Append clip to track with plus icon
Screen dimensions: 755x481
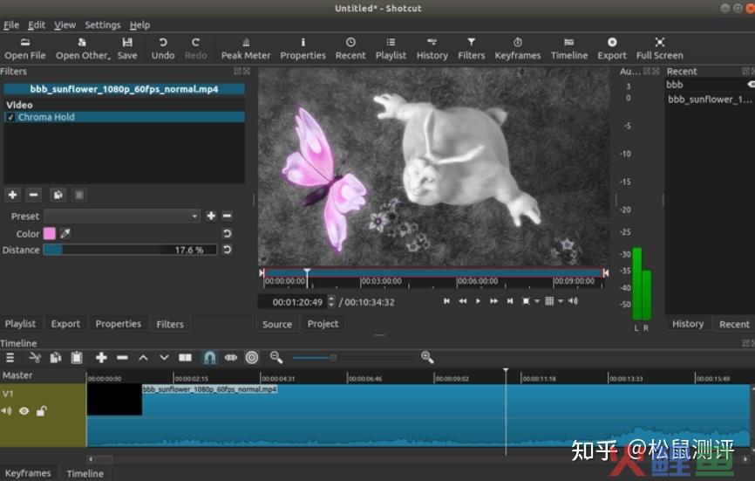click(101, 358)
